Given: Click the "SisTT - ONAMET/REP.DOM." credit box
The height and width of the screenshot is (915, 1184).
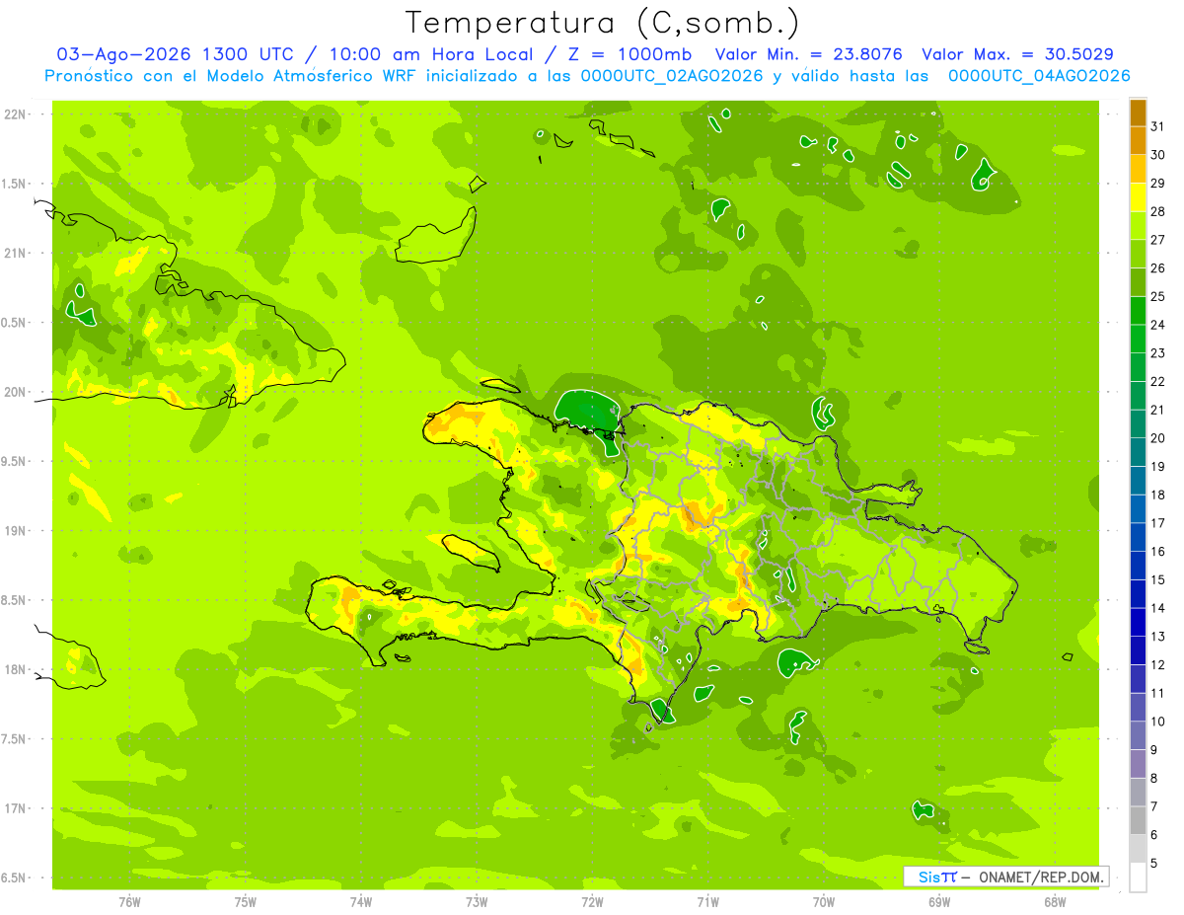Looking at the screenshot, I should click(x=1005, y=877).
